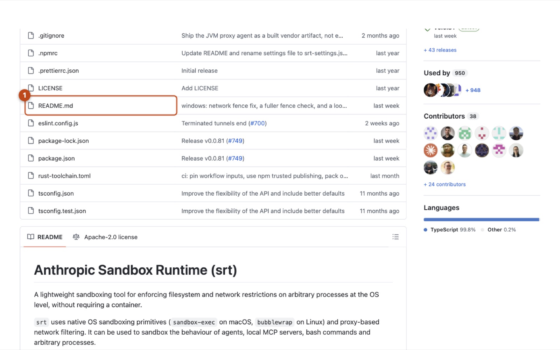Open the .npmrc file
This screenshot has width=560, height=350.
click(48, 53)
